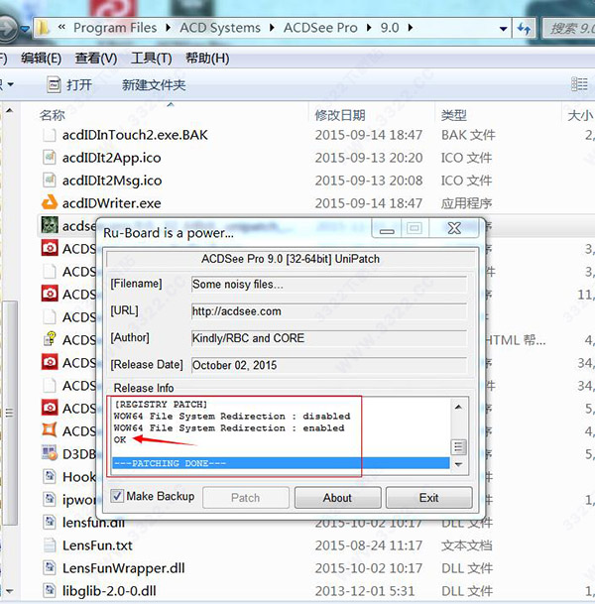Click the folder icon in address bar

pyautogui.click(x=43, y=28)
